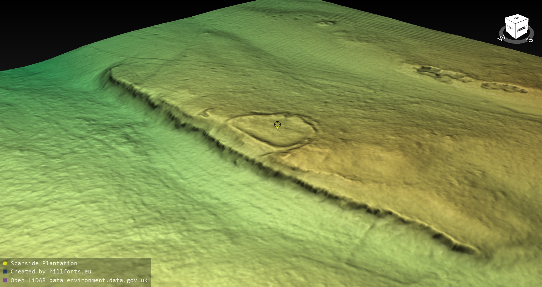Image resolution: width=542 pixels, height=287 pixels.
Task: Select the LEFT face of view cube
Action: coord(510,29)
